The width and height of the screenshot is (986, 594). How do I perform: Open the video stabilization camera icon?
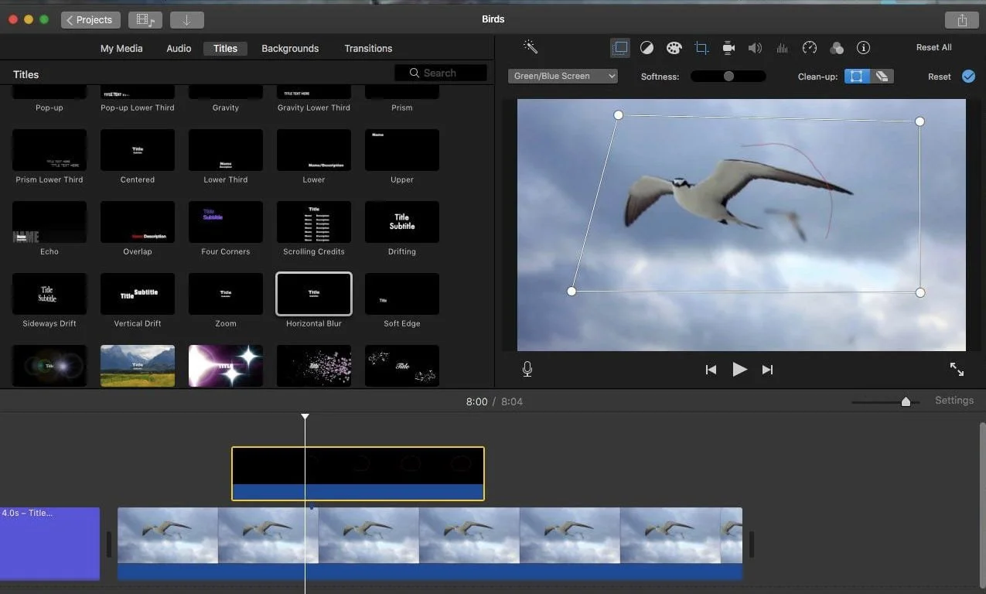(x=728, y=48)
